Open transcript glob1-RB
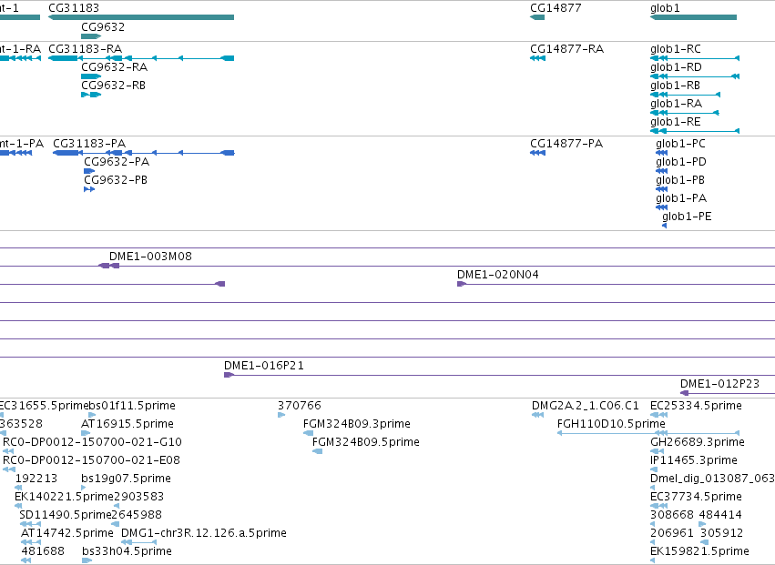775x565 pixels. (685, 95)
